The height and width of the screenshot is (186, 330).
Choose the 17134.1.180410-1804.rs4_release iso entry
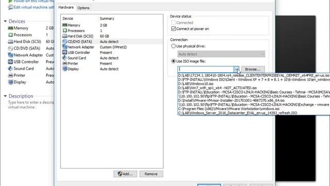[254, 75]
